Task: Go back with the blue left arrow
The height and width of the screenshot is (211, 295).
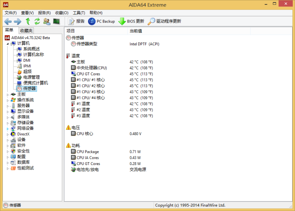Action: (x=8, y=21)
